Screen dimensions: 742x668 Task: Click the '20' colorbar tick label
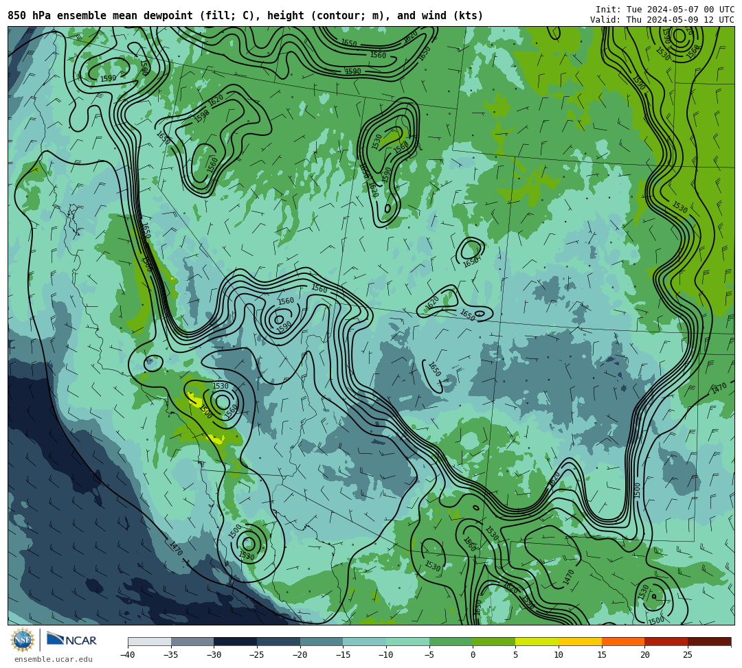point(644,655)
